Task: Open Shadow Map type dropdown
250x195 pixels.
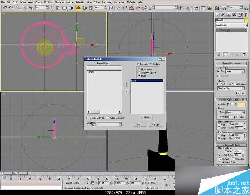Action: [x=243, y=88]
